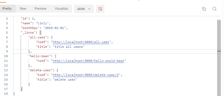Copy the response body with the copy icon
224x96 pixels.
coord(204,9)
